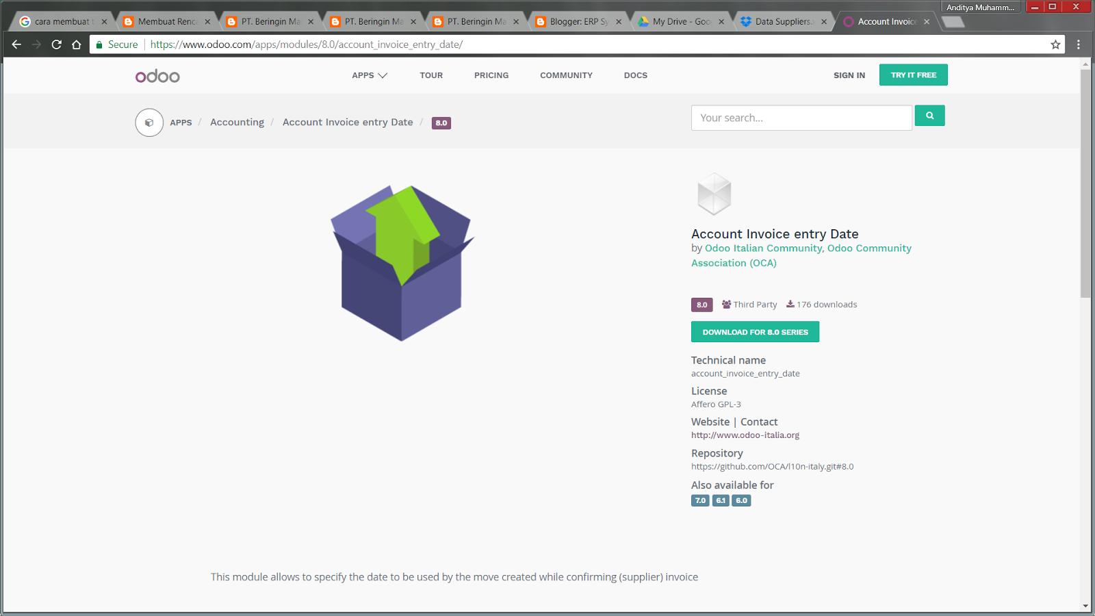Click the apps cube breadcrumb icon
Viewport: 1095px width, 616px height.
pyautogui.click(x=149, y=123)
